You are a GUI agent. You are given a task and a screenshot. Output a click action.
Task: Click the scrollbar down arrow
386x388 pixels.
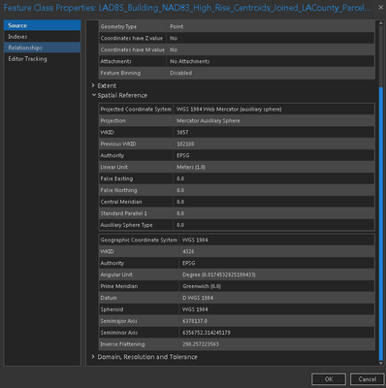380,363
